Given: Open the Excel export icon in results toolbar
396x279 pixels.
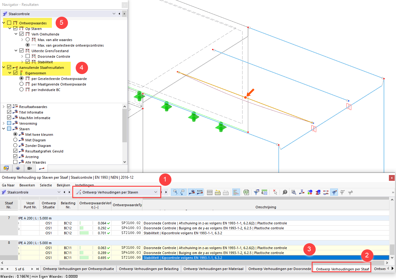Looking at the screenshot, I should (x=246, y=192).
